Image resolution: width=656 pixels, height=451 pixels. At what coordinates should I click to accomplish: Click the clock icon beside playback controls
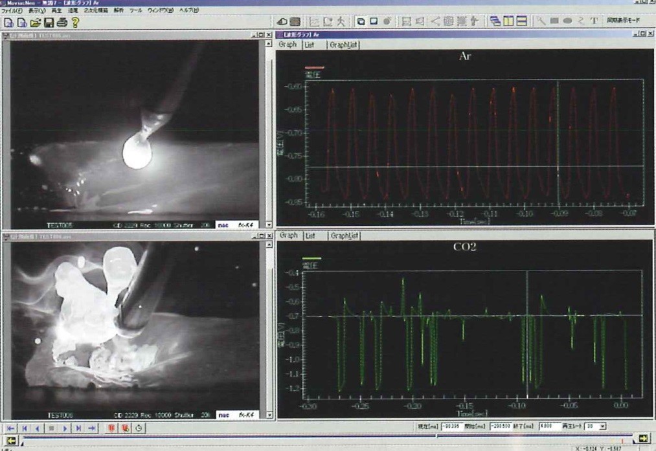(x=139, y=428)
